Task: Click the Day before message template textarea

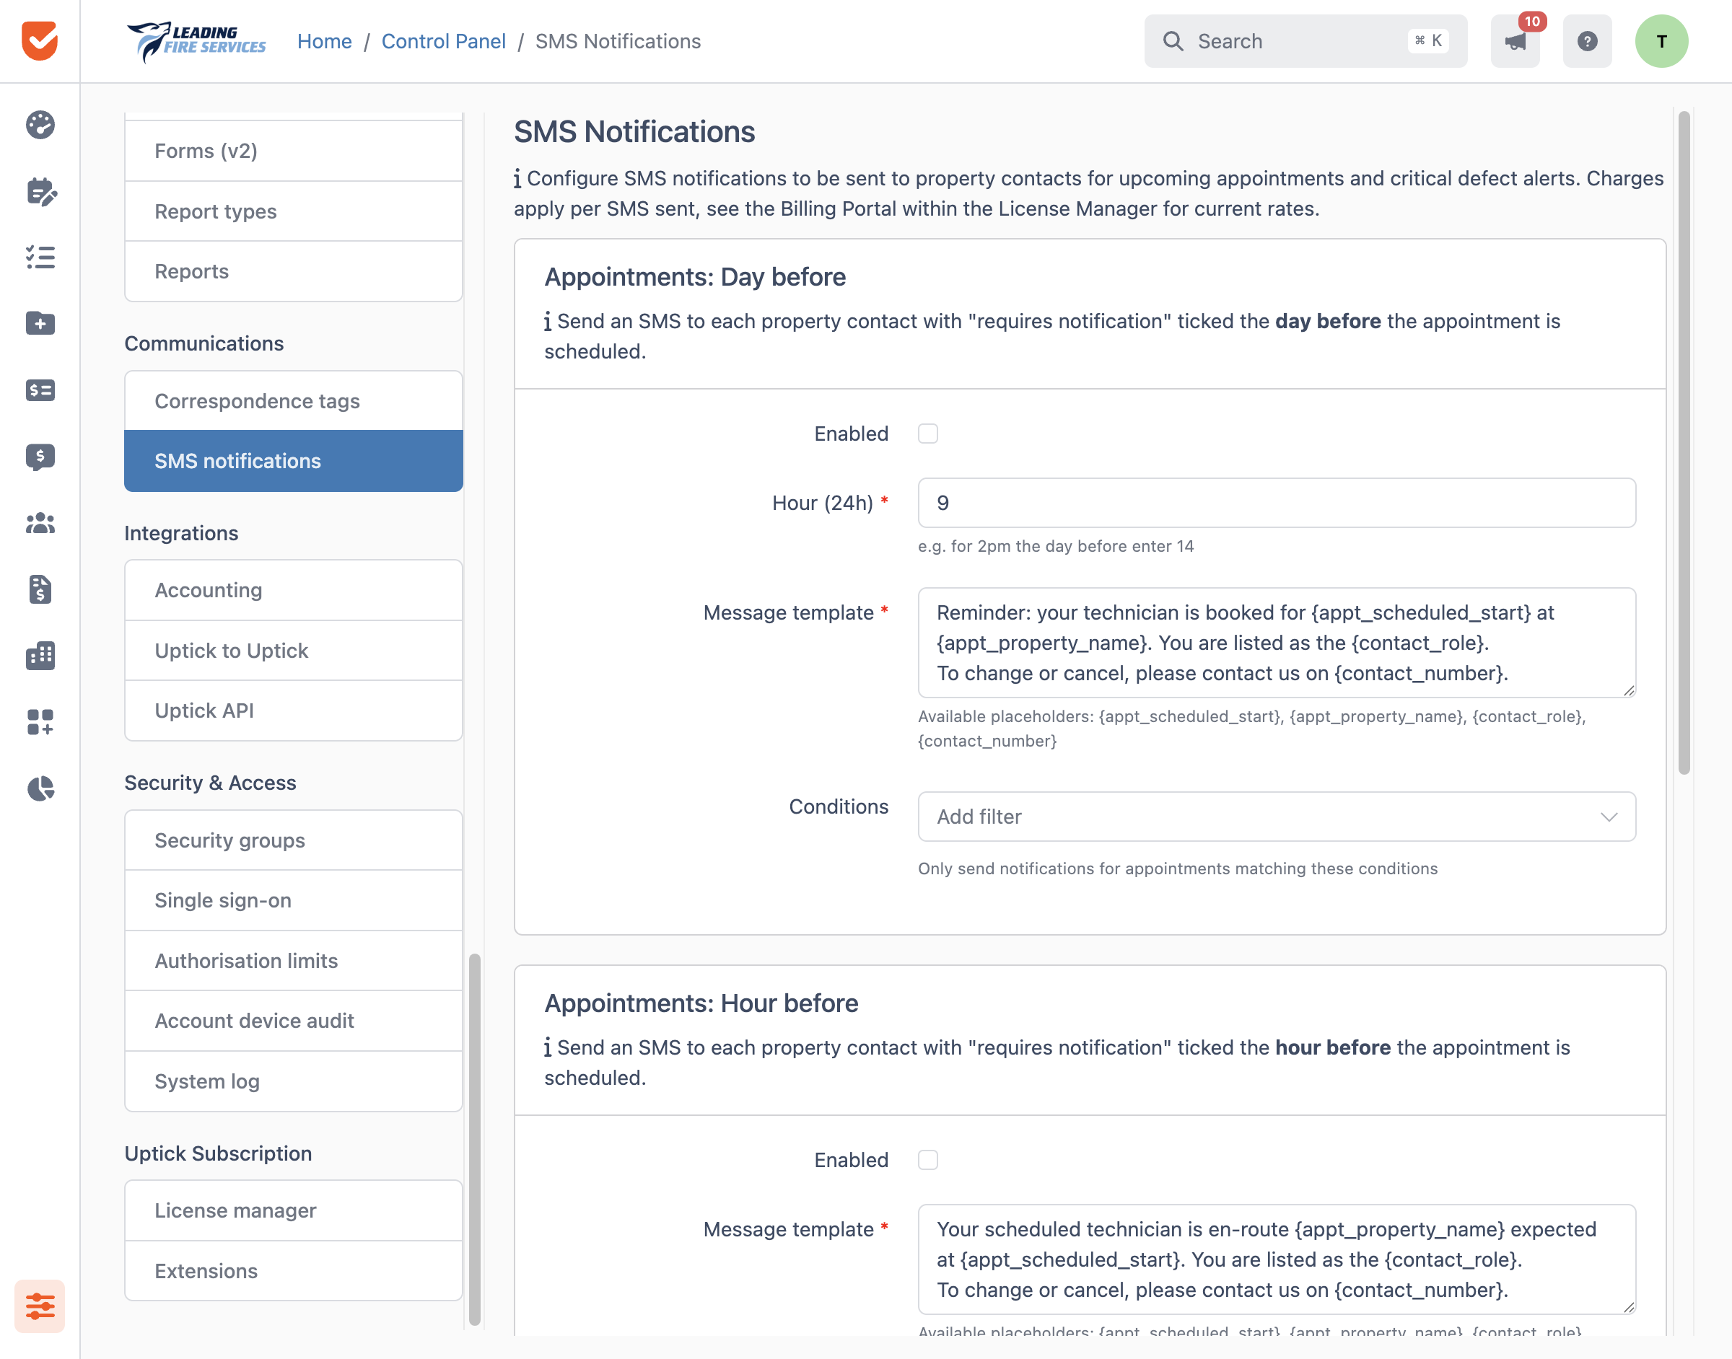Action: click(1277, 643)
